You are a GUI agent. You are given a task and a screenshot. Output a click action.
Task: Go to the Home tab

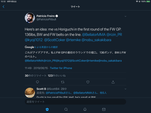[x=47, y=109]
